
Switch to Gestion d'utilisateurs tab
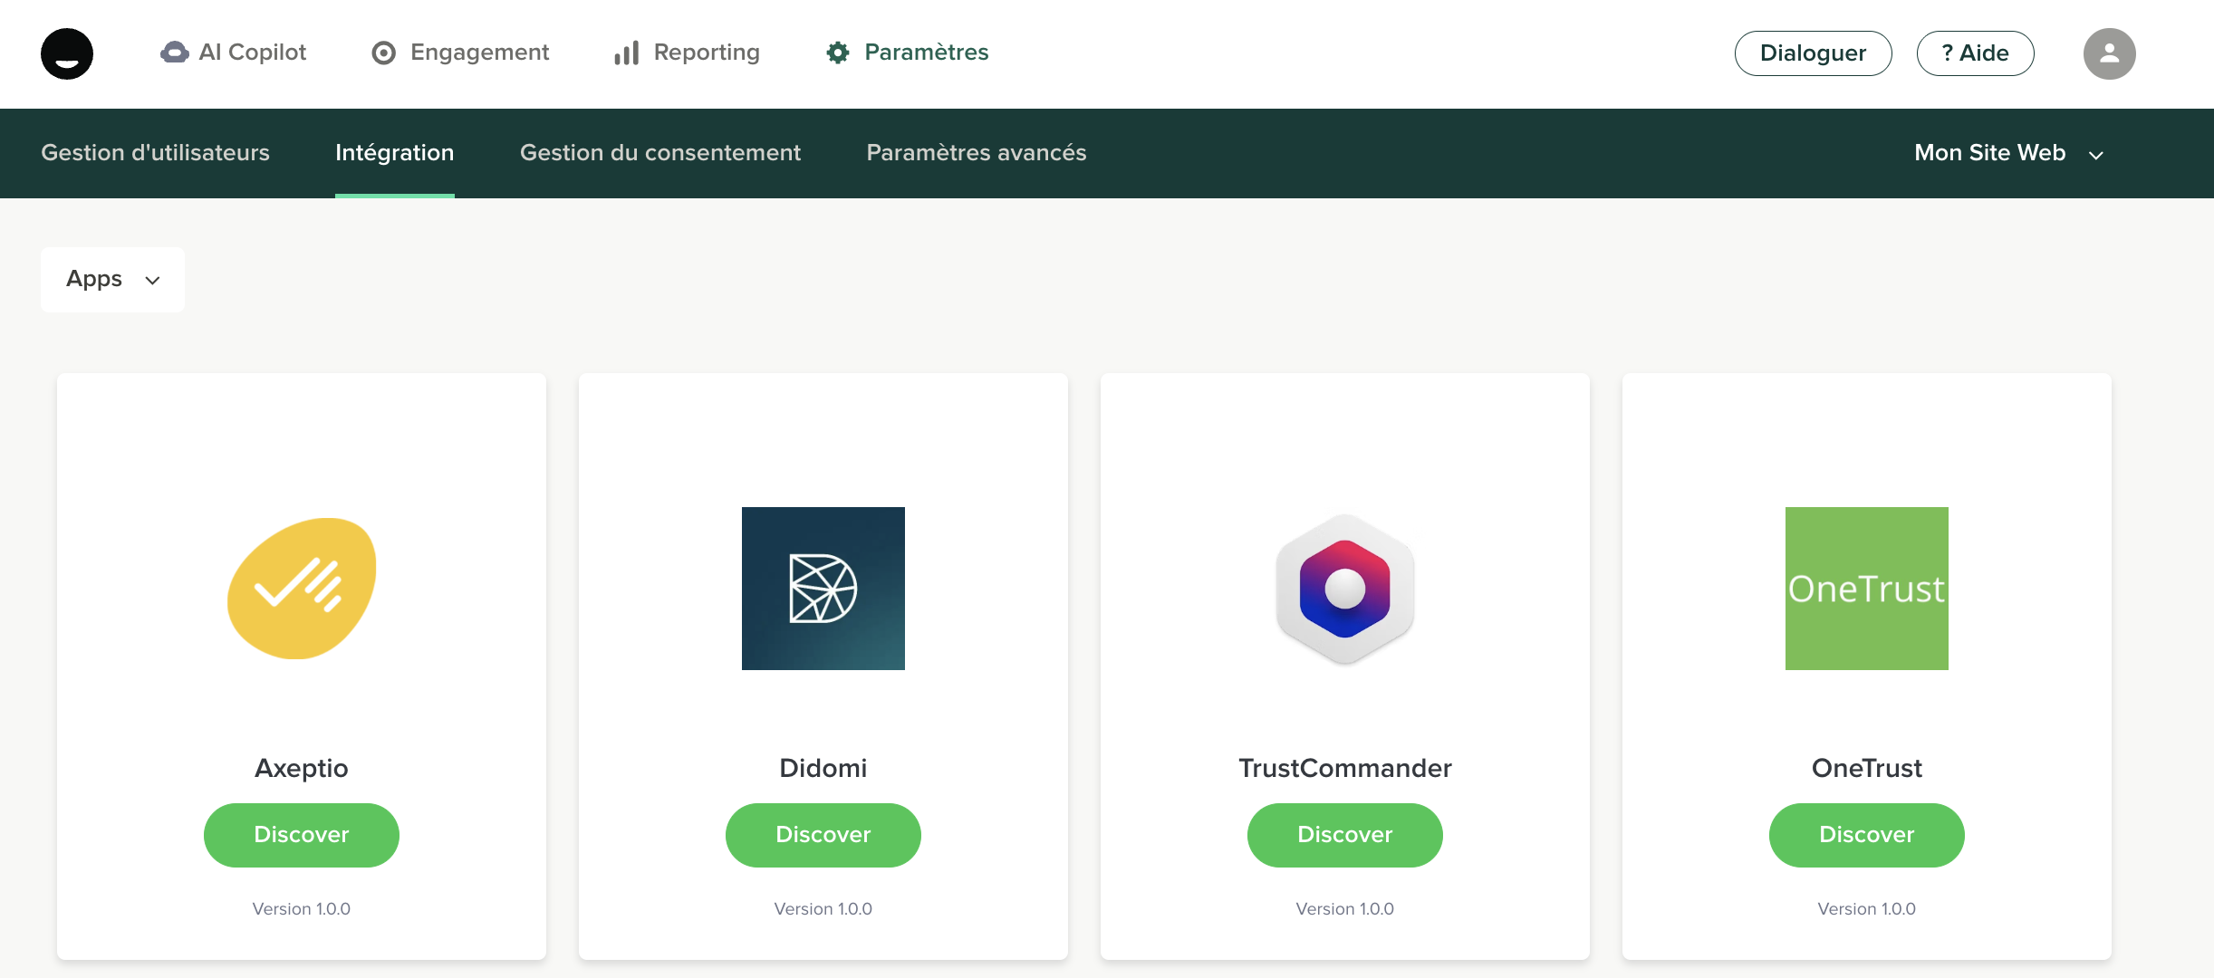[155, 153]
